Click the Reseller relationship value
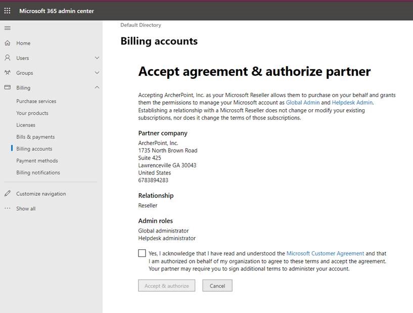Image resolution: width=413 pixels, height=313 pixels. point(148,205)
